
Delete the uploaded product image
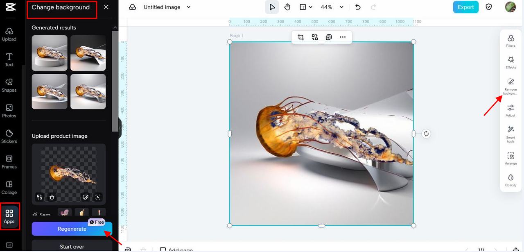coord(52,197)
